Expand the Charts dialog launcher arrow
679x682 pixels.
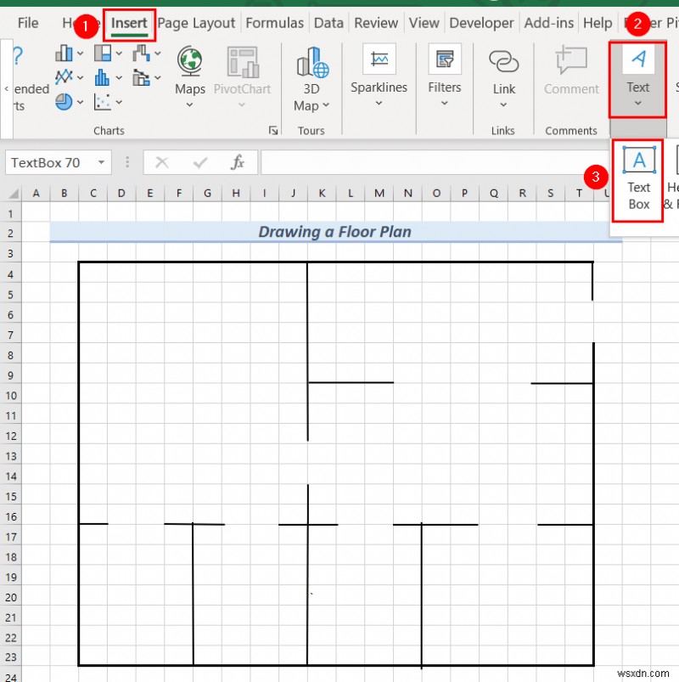click(273, 129)
